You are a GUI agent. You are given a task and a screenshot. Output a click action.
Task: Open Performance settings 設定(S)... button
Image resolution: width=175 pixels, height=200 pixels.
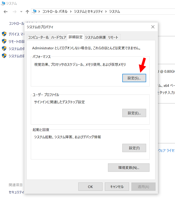pyautogui.click(x=134, y=78)
